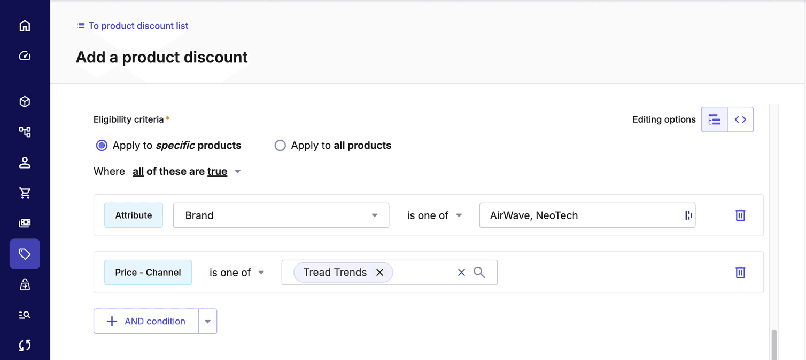
Task: Click the search magnifier inside the channel picker
Action: (x=479, y=272)
